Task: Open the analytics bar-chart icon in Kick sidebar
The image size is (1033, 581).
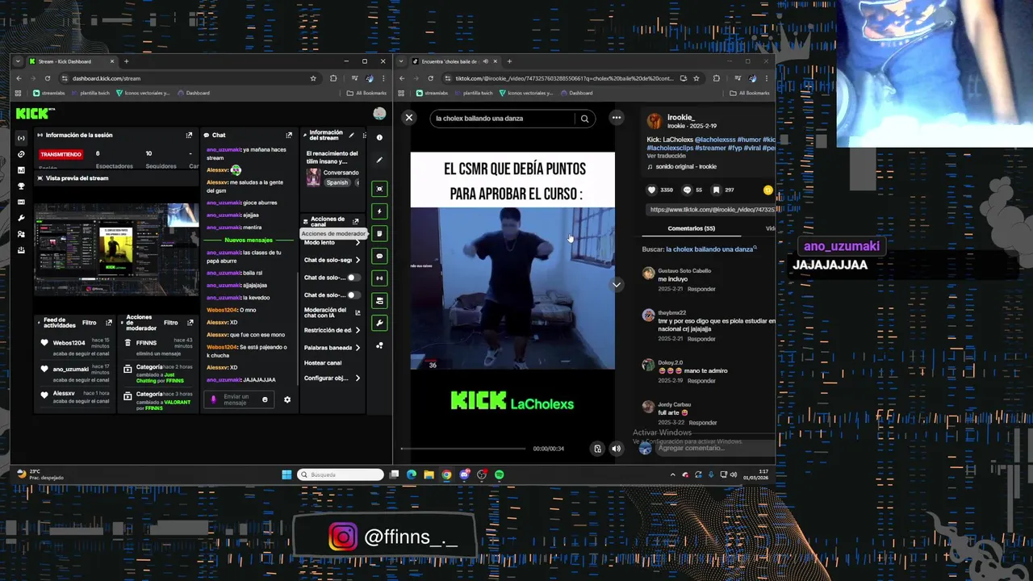Action: point(21,170)
